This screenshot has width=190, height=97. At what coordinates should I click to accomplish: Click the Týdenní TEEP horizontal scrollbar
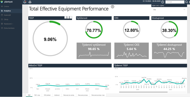143,92
